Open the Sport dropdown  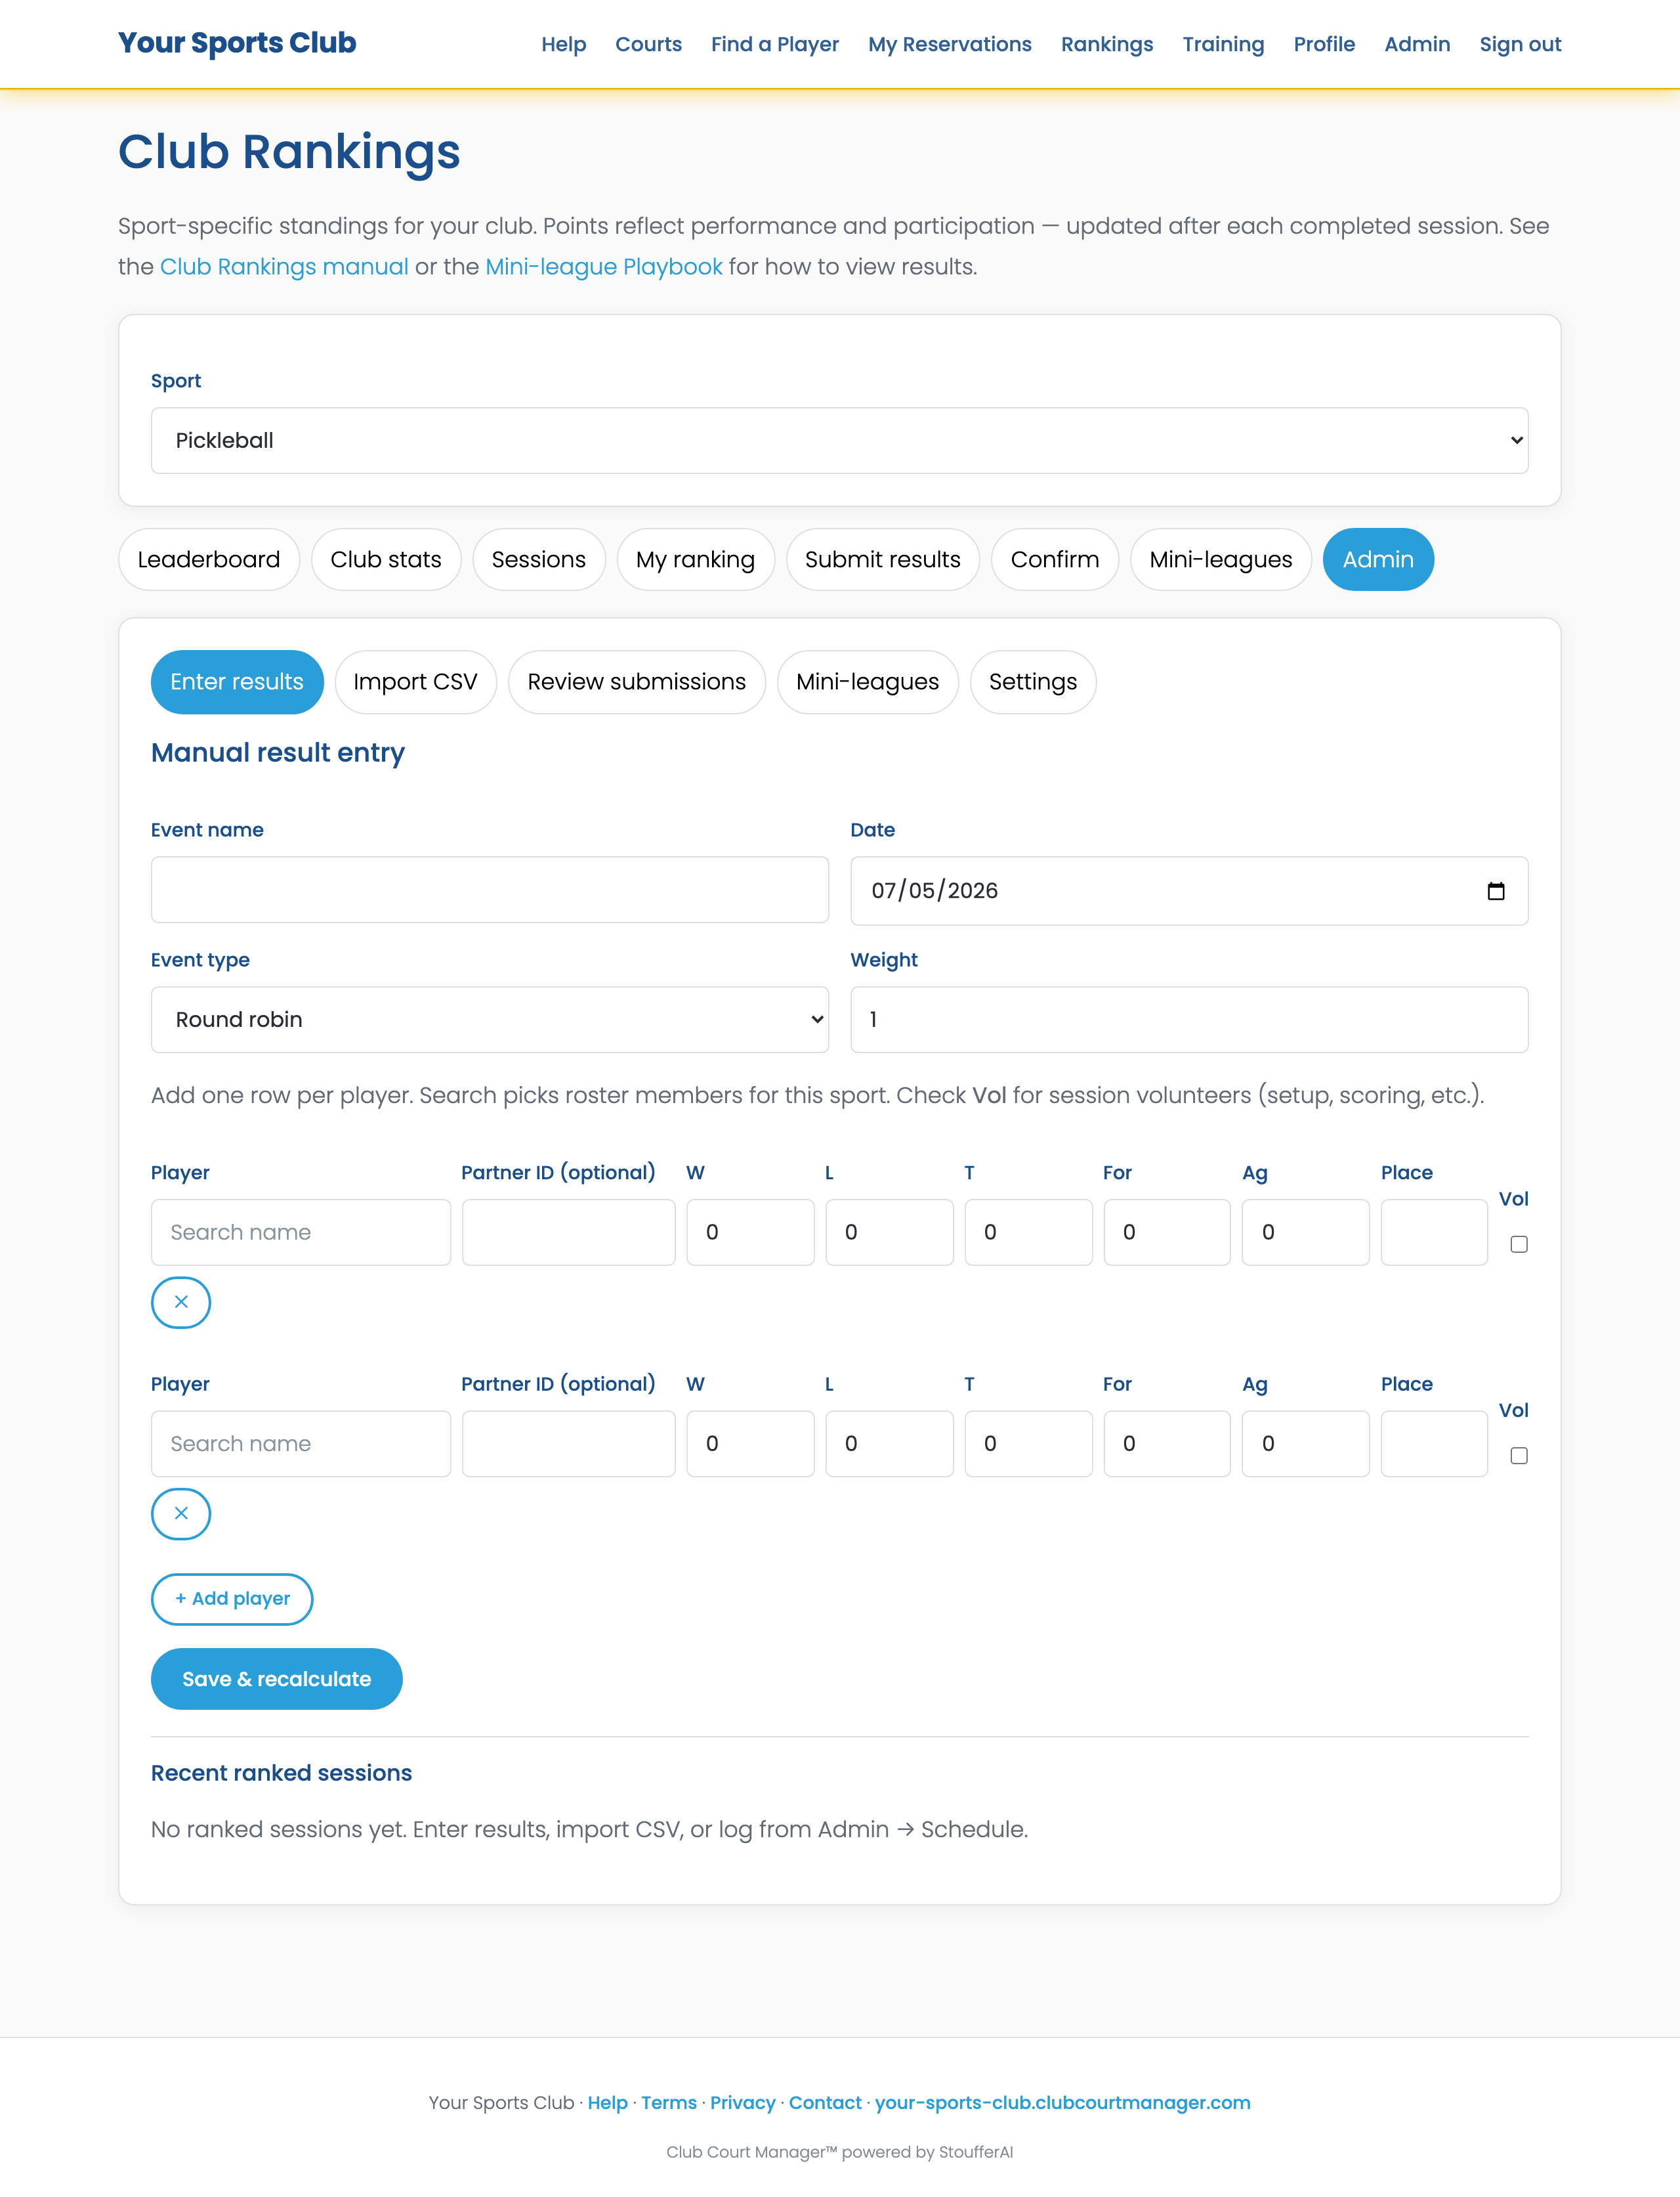[x=839, y=440]
